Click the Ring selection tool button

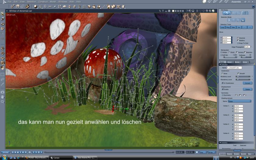228,27
